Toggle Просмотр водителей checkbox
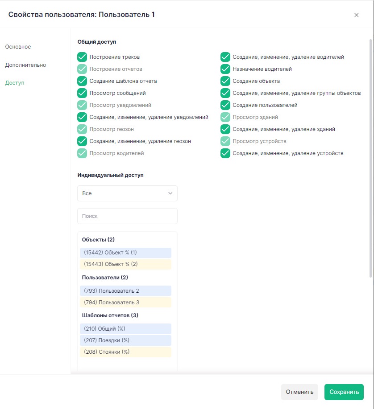Viewport: 374px width, 409px height. pos(82,153)
